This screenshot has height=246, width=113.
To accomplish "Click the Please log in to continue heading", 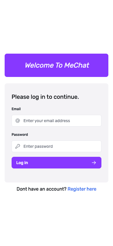I will (45, 97).
